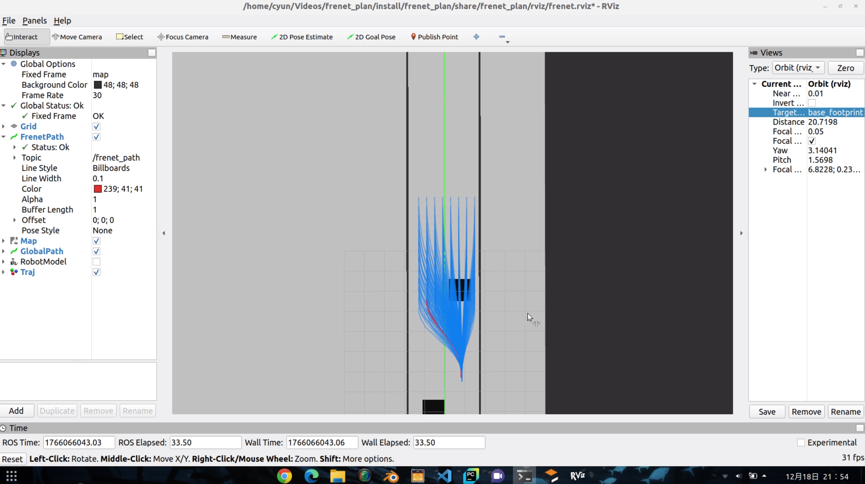
Task: Open the File menu
Action: click(x=9, y=21)
